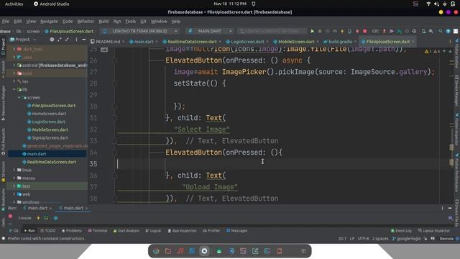
Task: Collapse the screen folder
Action: (x=19, y=98)
